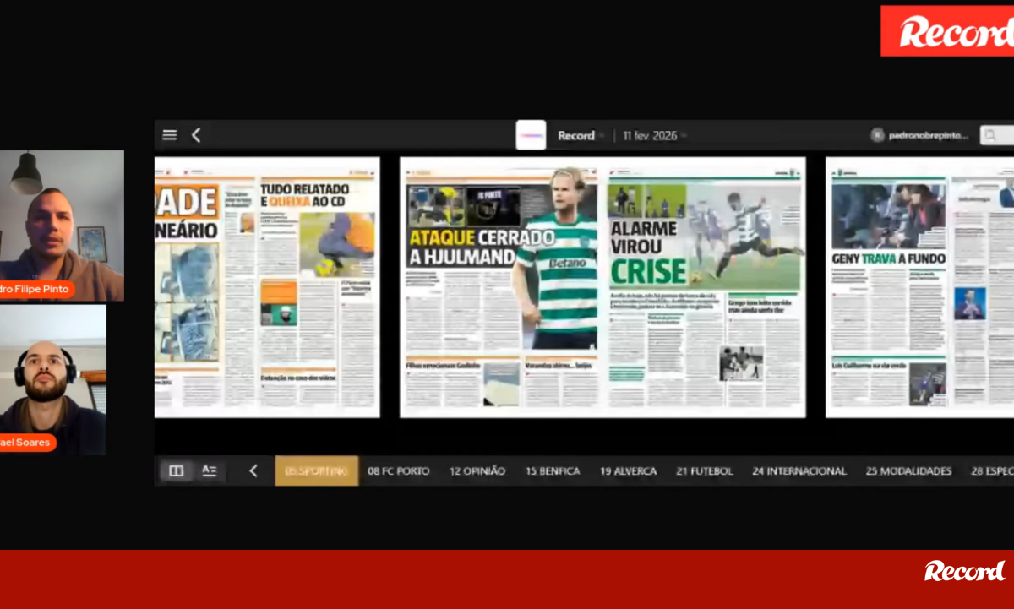Click the search magnifier icon
1014x609 pixels.
991,135
